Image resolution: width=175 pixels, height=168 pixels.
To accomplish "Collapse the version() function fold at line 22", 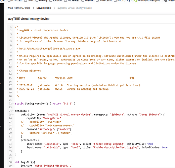I will 13,103.
